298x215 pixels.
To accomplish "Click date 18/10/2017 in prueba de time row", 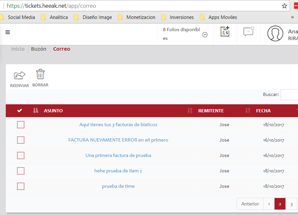I will coord(274,186).
